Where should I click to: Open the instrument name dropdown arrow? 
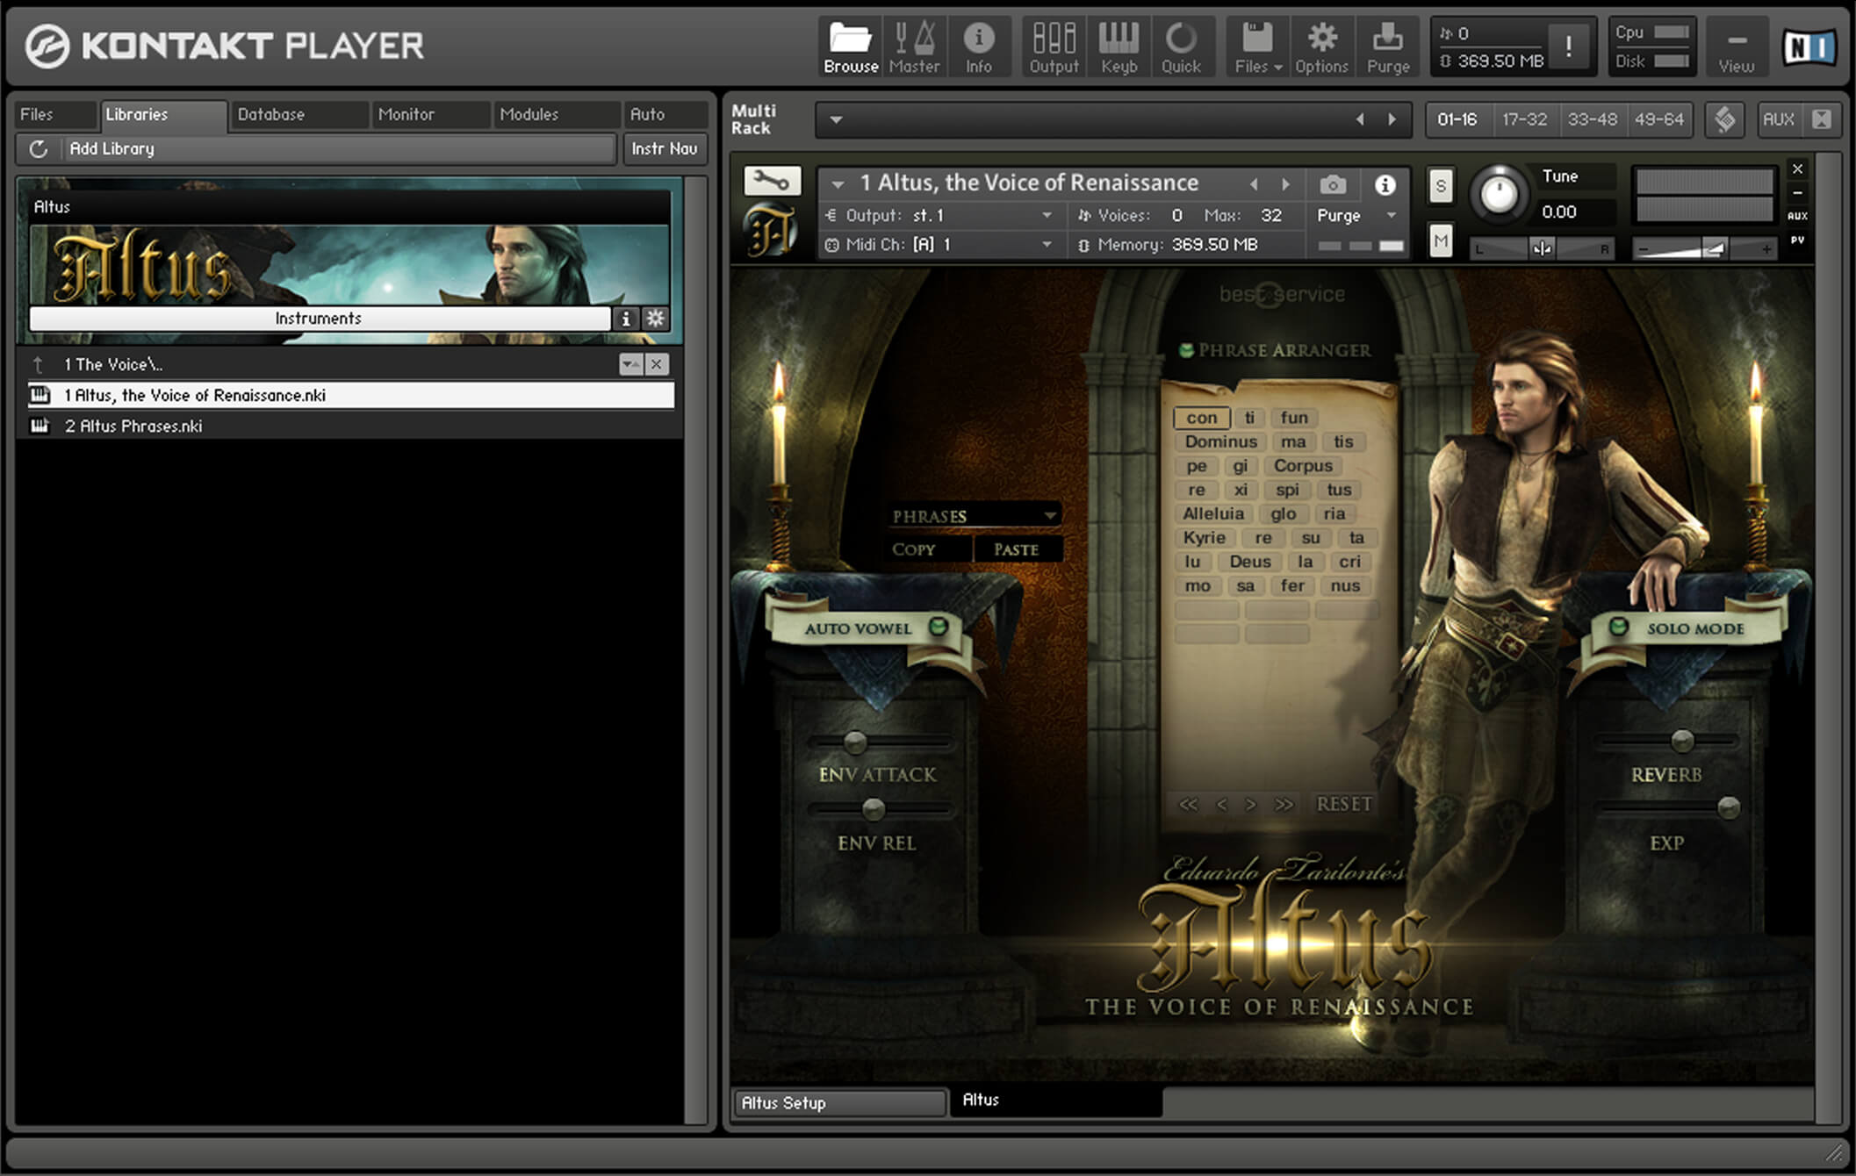pyautogui.click(x=838, y=184)
